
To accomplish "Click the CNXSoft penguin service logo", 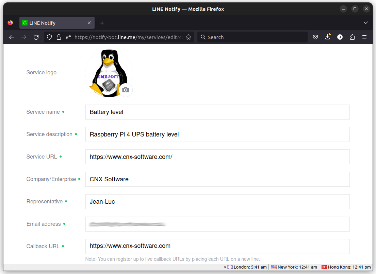I will (x=109, y=73).
